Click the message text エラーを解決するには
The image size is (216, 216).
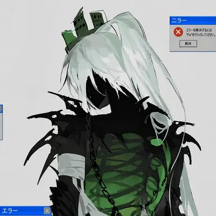pos(199,30)
